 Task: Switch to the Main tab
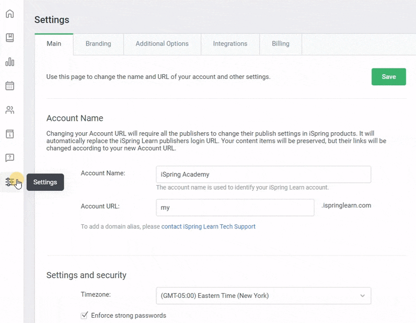tap(54, 44)
